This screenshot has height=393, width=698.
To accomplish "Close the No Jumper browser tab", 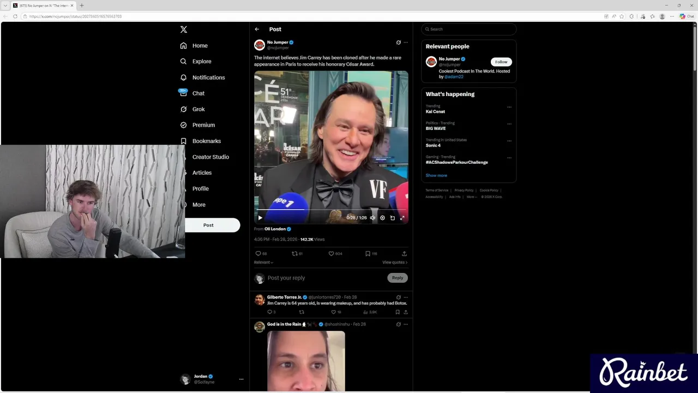I will pyautogui.click(x=72, y=5).
